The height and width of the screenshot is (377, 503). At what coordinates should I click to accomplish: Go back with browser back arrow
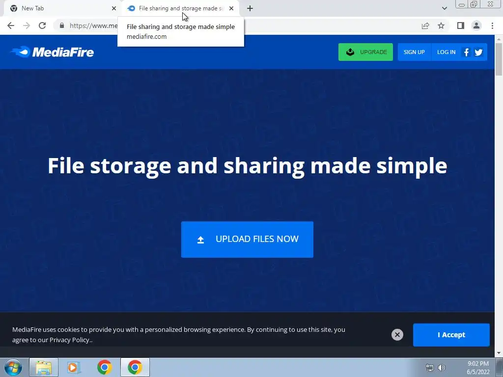click(x=11, y=26)
